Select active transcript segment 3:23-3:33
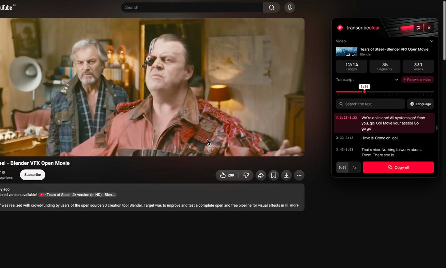The width and height of the screenshot is (446, 268). [x=384, y=123]
